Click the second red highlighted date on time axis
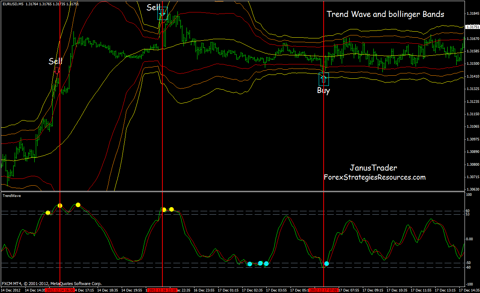This screenshot has height=293, width=480. [162, 290]
